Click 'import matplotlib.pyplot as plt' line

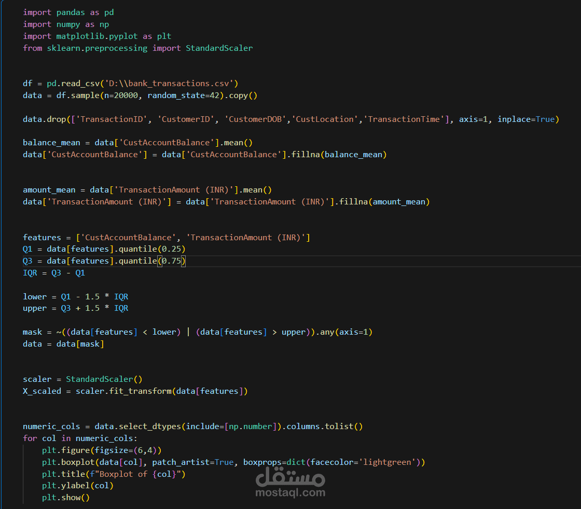coord(97,36)
